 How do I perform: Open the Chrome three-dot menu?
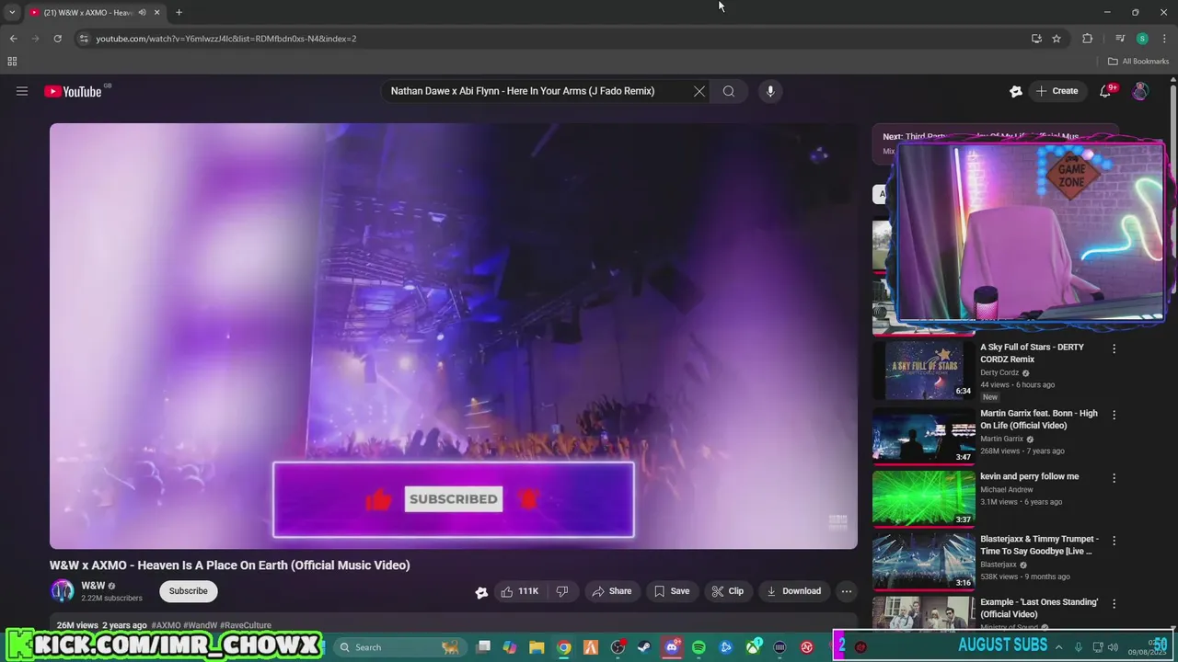pyautogui.click(x=1163, y=39)
